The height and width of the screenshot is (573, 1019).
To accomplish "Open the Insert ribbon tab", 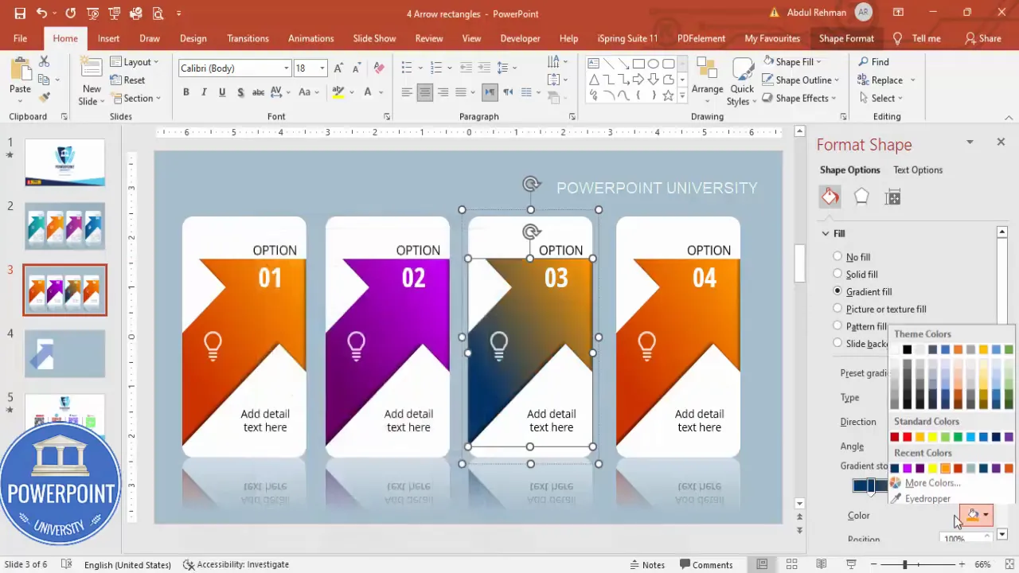I will click(108, 38).
